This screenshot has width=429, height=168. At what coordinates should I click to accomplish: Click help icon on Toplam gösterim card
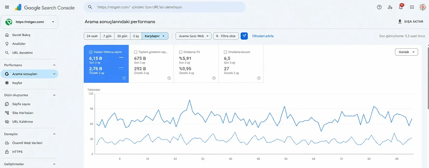169,78
